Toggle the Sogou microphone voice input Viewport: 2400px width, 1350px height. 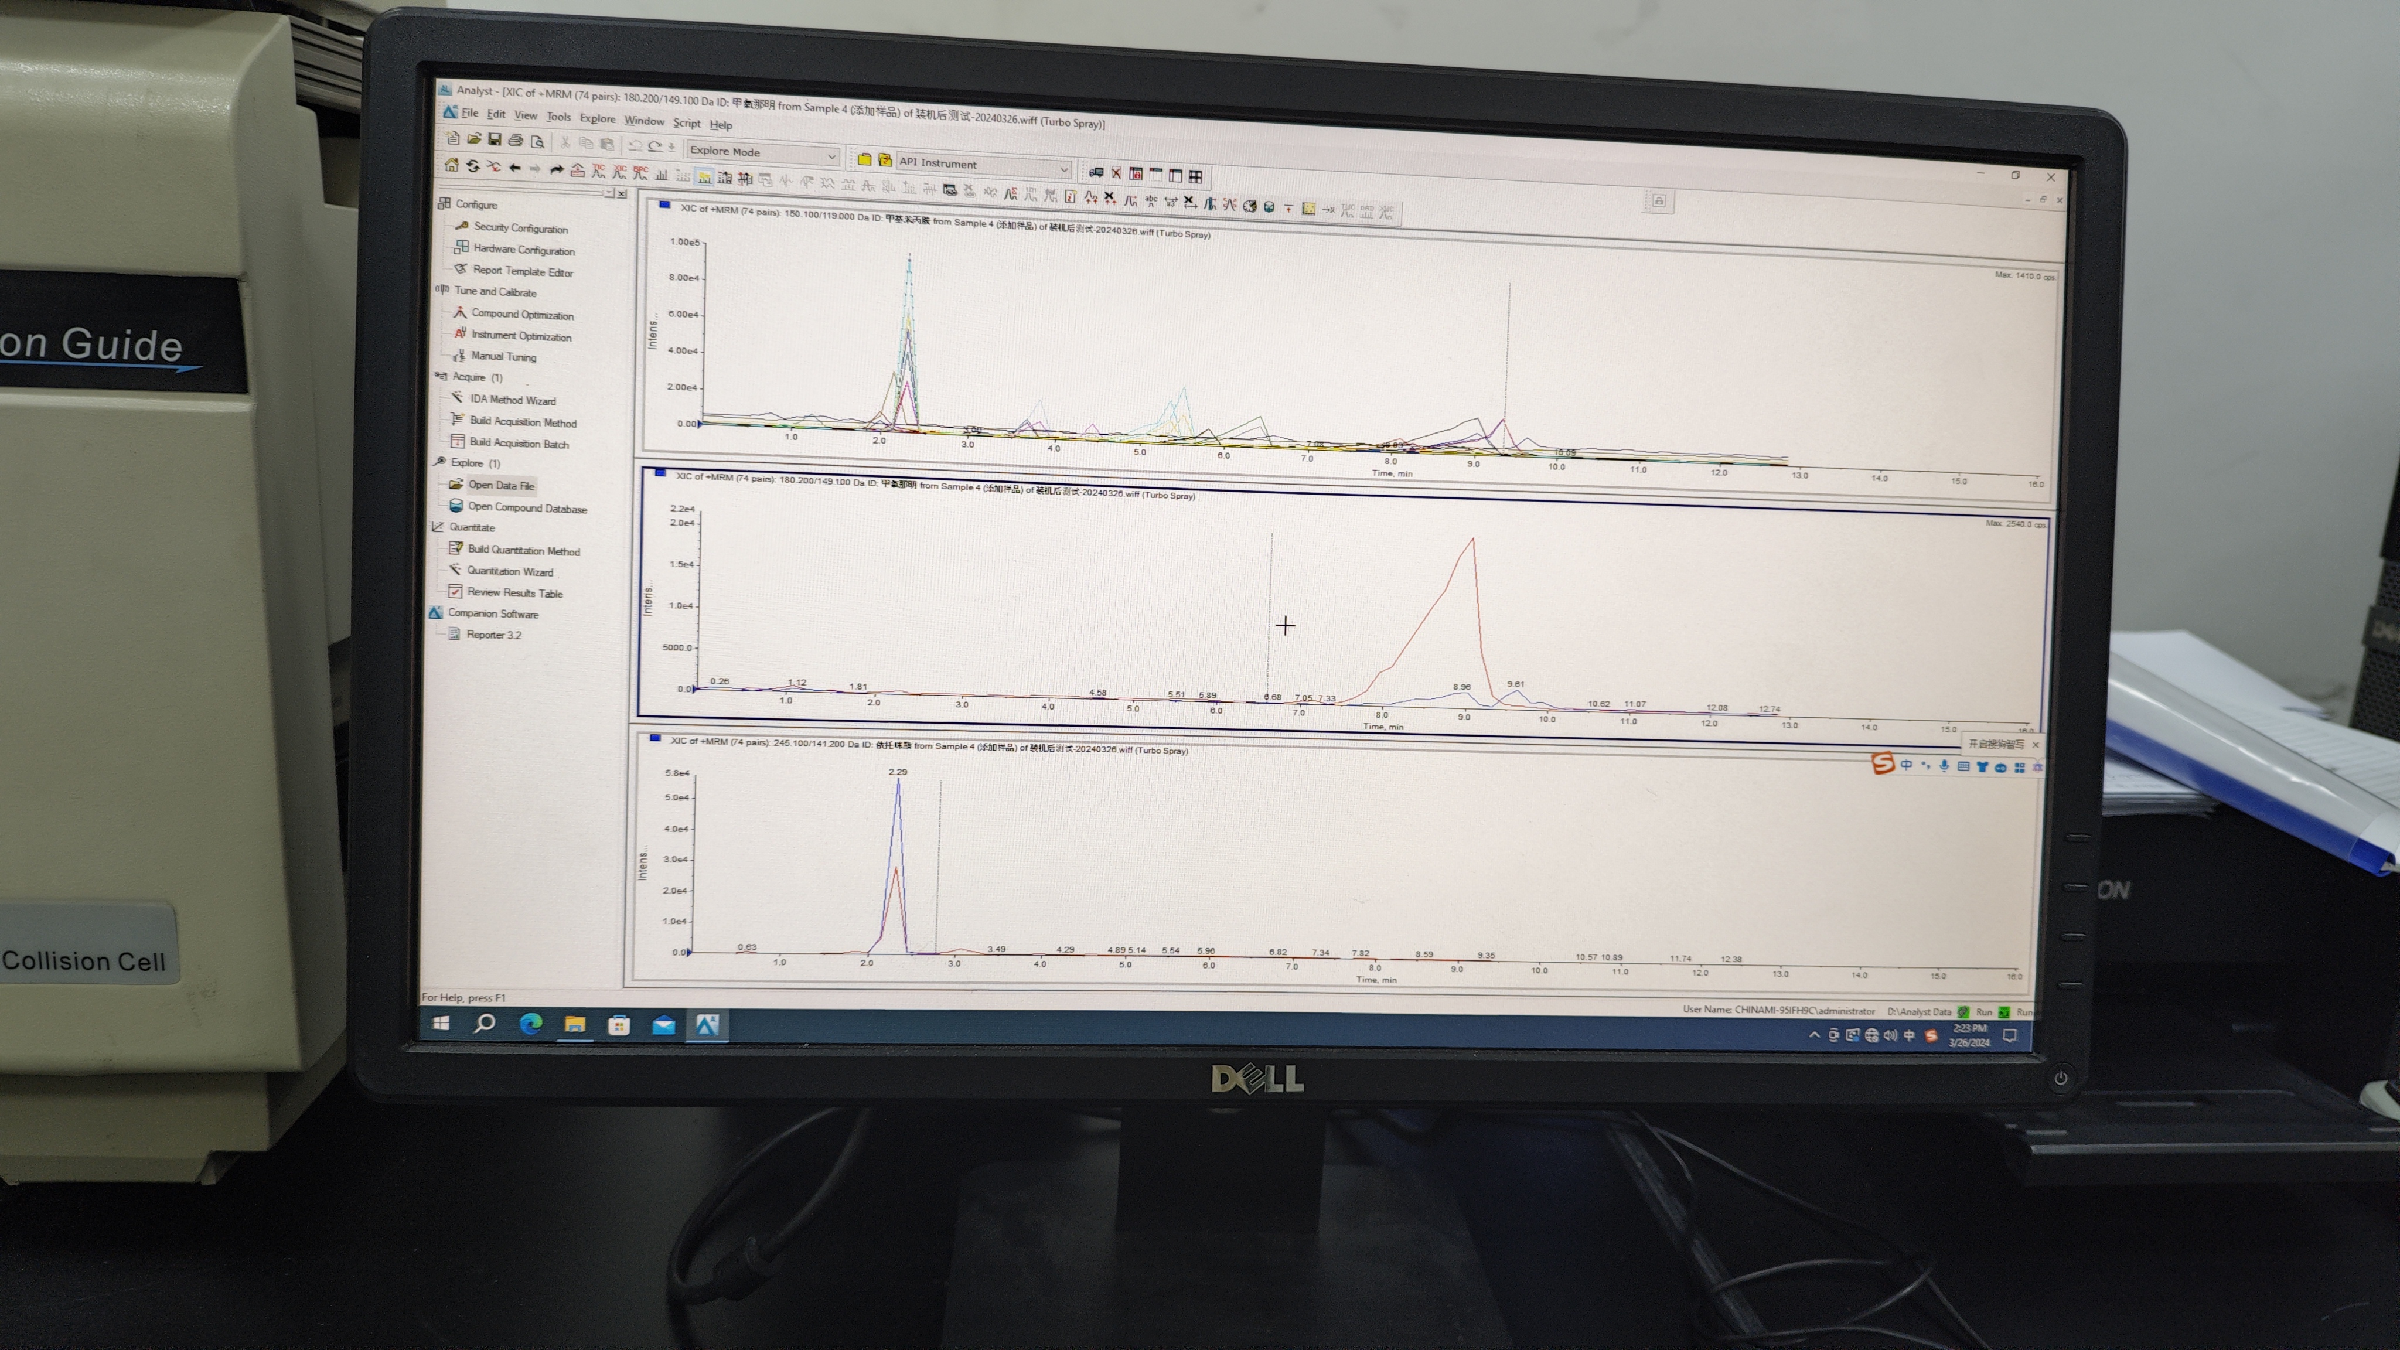pyautogui.click(x=1944, y=766)
